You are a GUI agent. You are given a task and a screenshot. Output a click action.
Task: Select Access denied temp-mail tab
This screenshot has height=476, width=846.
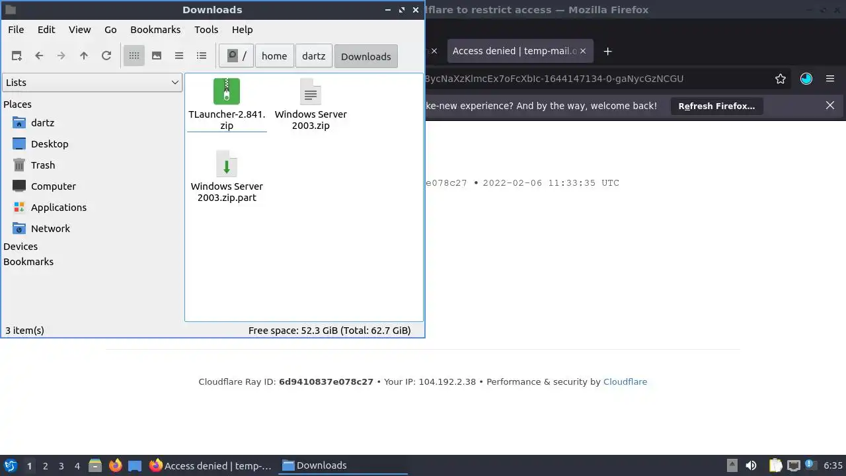[514, 51]
